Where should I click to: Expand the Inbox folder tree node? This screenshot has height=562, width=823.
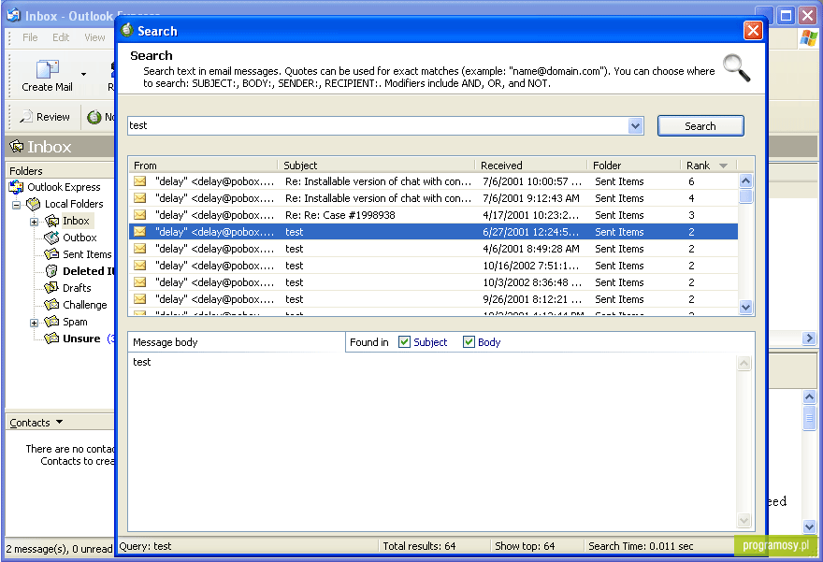[x=34, y=222]
